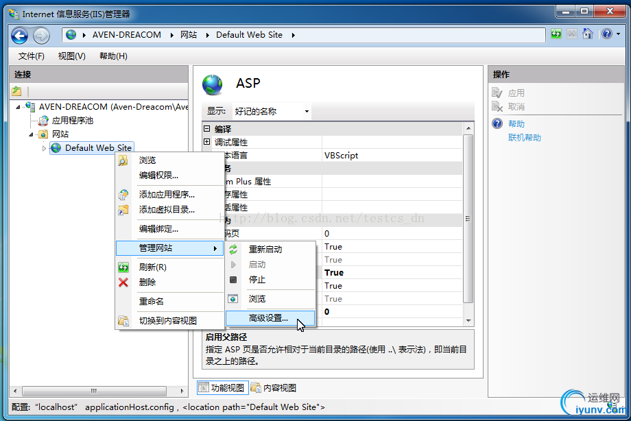
Task: Click the grey forward navigation arrow
Action: [x=41, y=36]
